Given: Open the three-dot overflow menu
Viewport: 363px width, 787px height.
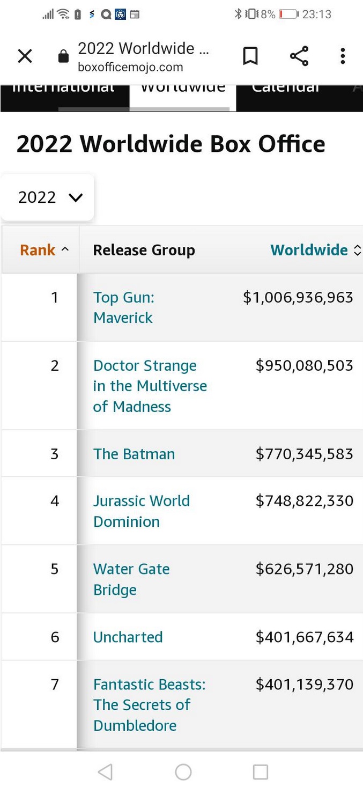Looking at the screenshot, I should 343,56.
